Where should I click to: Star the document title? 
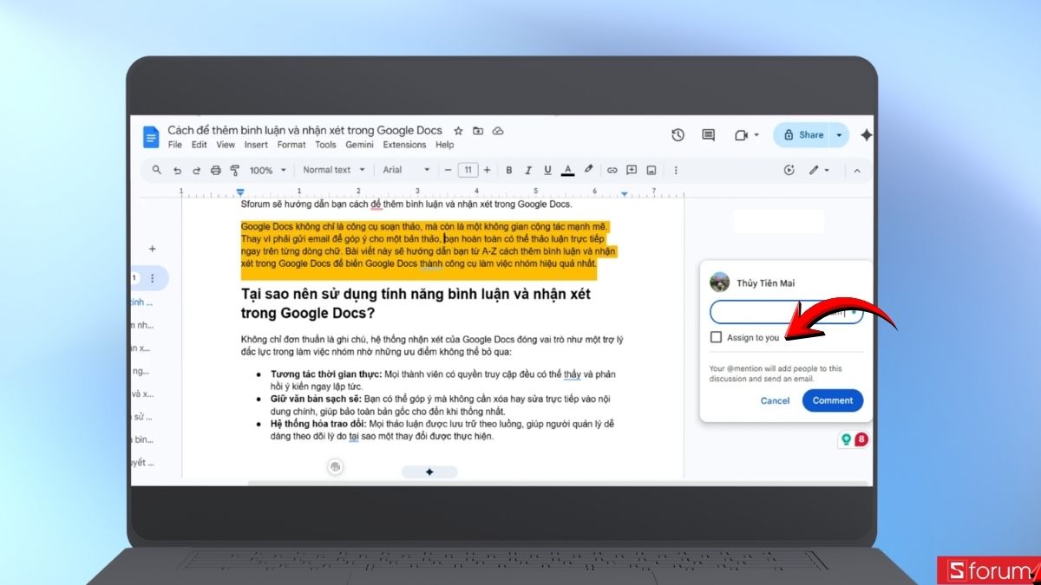click(458, 131)
